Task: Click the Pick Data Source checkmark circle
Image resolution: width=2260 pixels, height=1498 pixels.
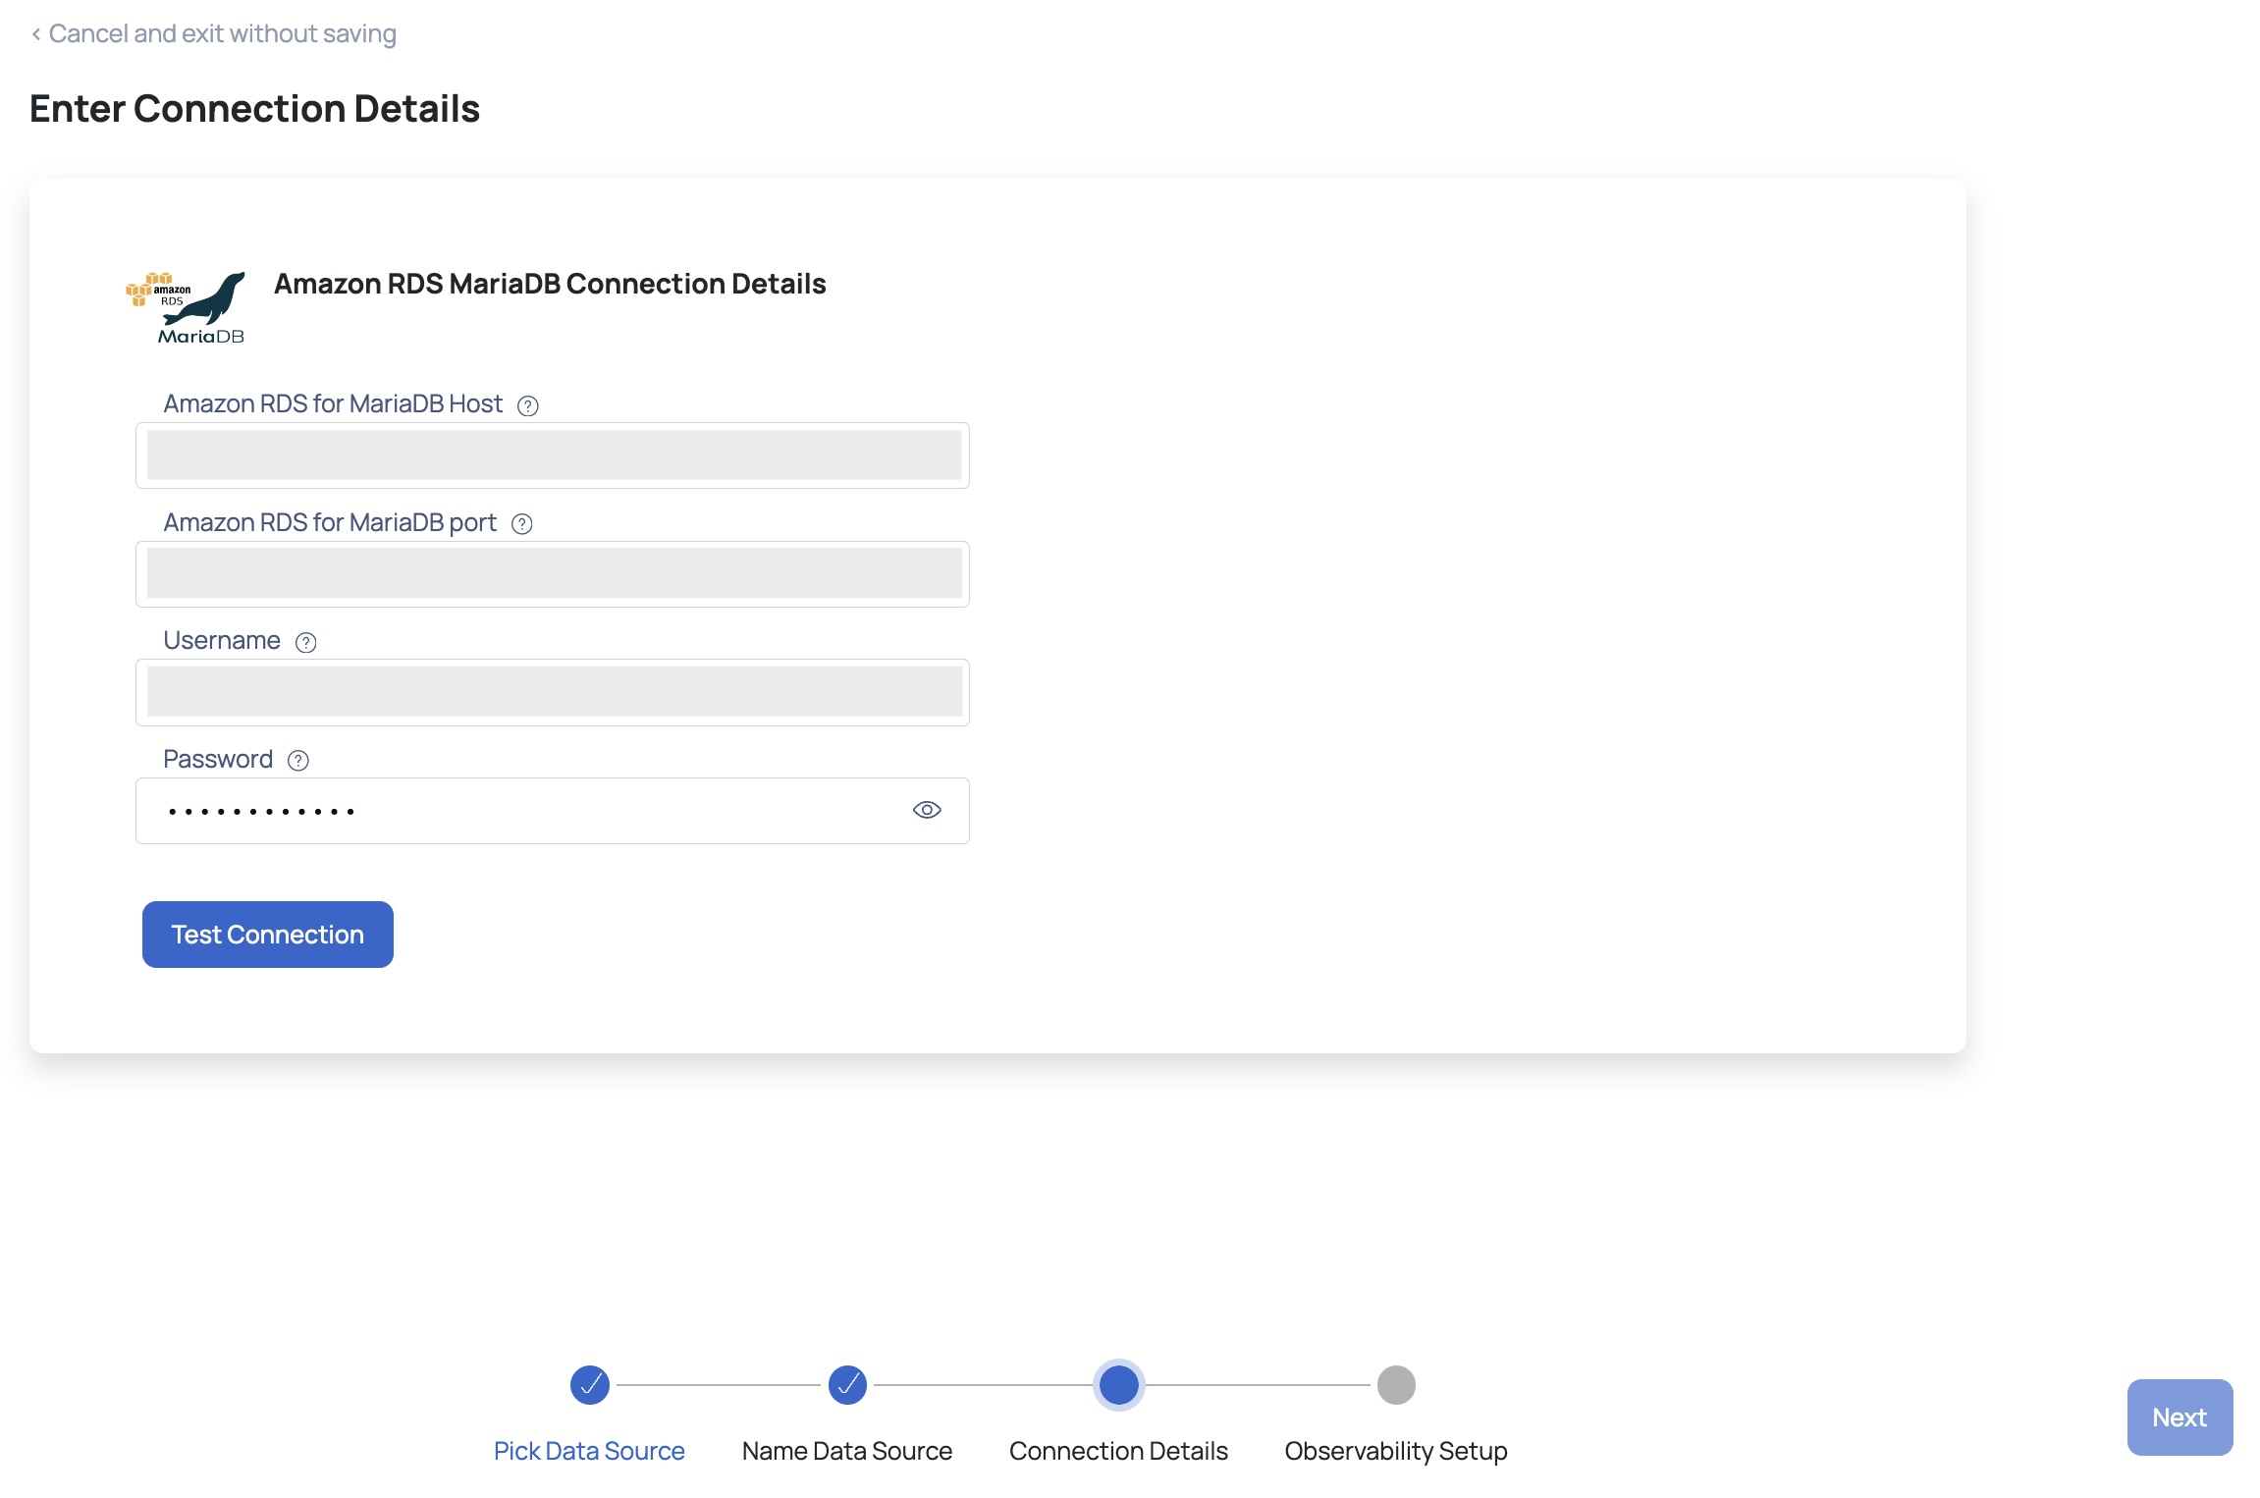Action: [590, 1385]
